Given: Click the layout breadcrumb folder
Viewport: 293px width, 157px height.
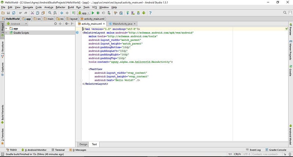Looking at the screenshot, I should [x=72, y=19].
